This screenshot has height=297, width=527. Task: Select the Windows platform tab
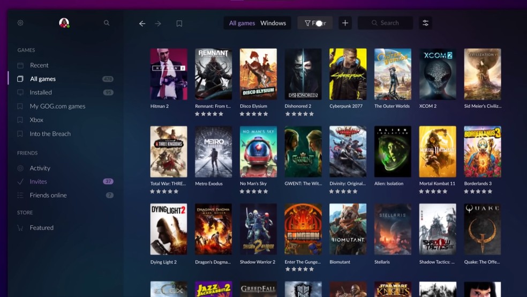(x=273, y=23)
